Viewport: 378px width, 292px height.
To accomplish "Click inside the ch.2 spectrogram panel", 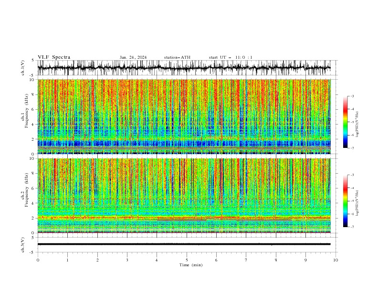I will pyautogui.click(x=184, y=196).
